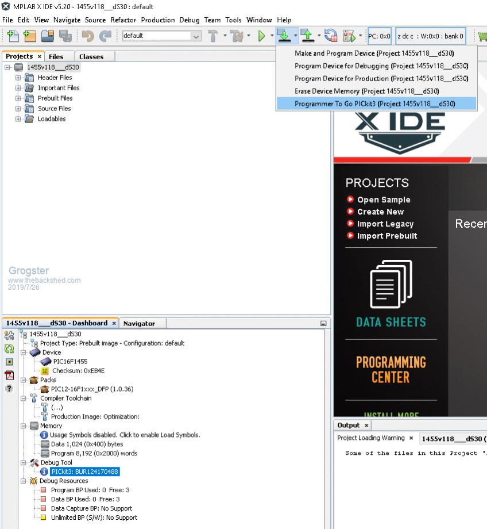The image size is (487, 529).
Task: Open the PDF datasheet icon in Dashboard
Action: tap(9, 375)
